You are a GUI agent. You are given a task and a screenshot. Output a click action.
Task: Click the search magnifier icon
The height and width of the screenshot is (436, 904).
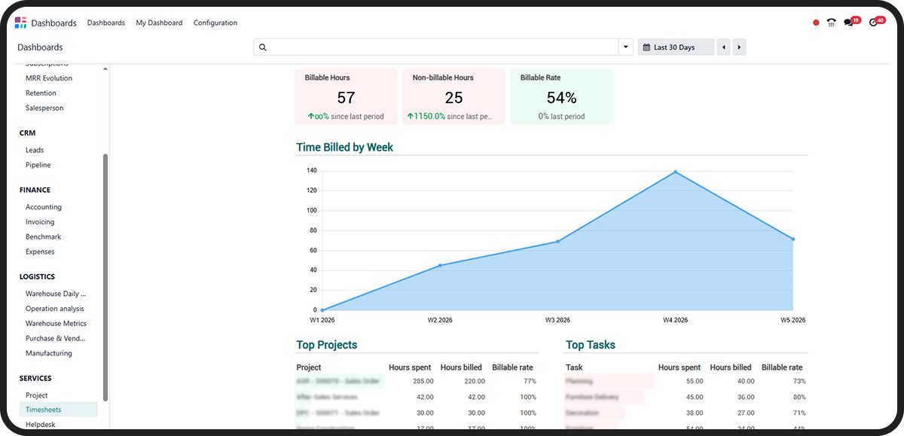263,47
